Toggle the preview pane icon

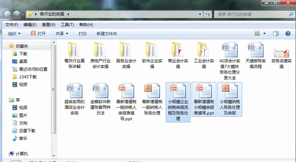pos(276,33)
